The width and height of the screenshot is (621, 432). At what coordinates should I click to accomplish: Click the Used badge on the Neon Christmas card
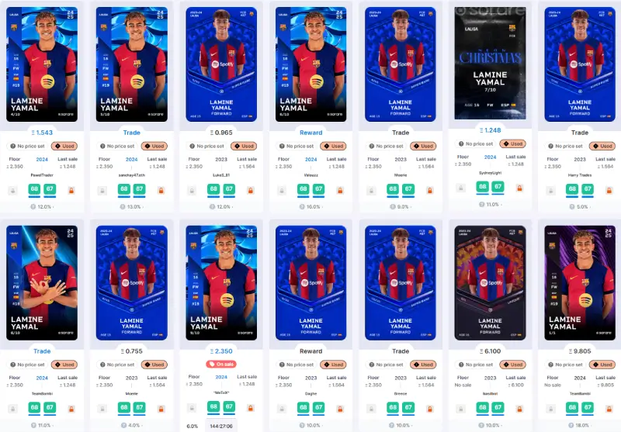[513, 143]
